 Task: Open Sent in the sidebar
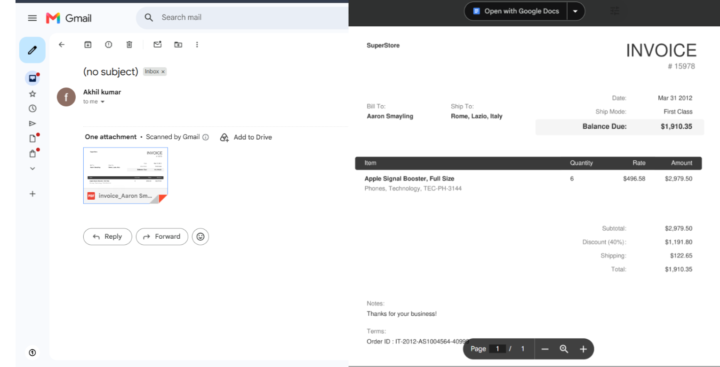(32, 124)
